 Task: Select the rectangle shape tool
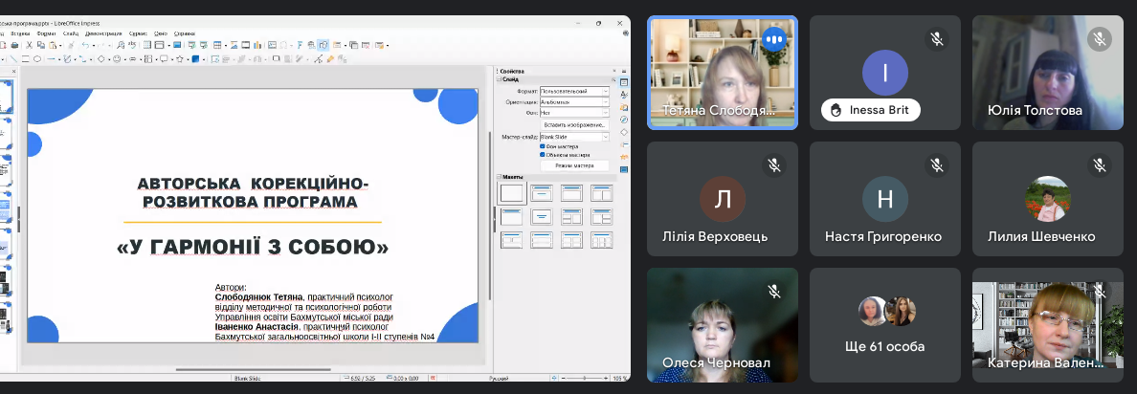tap(26, 58)
